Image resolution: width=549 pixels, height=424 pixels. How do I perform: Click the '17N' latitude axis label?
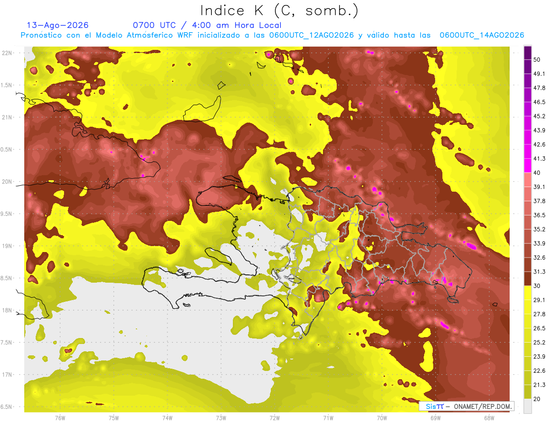[7, 375]
